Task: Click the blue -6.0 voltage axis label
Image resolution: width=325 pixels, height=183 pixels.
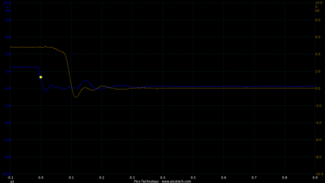Action: (8, 140)
